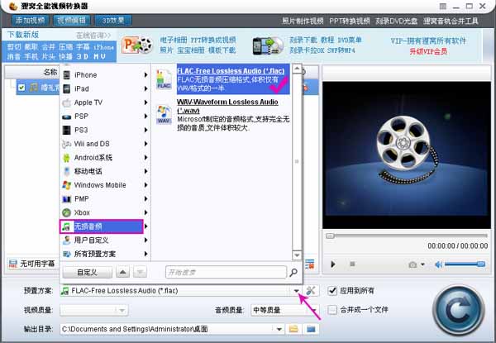Click format list scroll-up arrow

tap(297, 69)
